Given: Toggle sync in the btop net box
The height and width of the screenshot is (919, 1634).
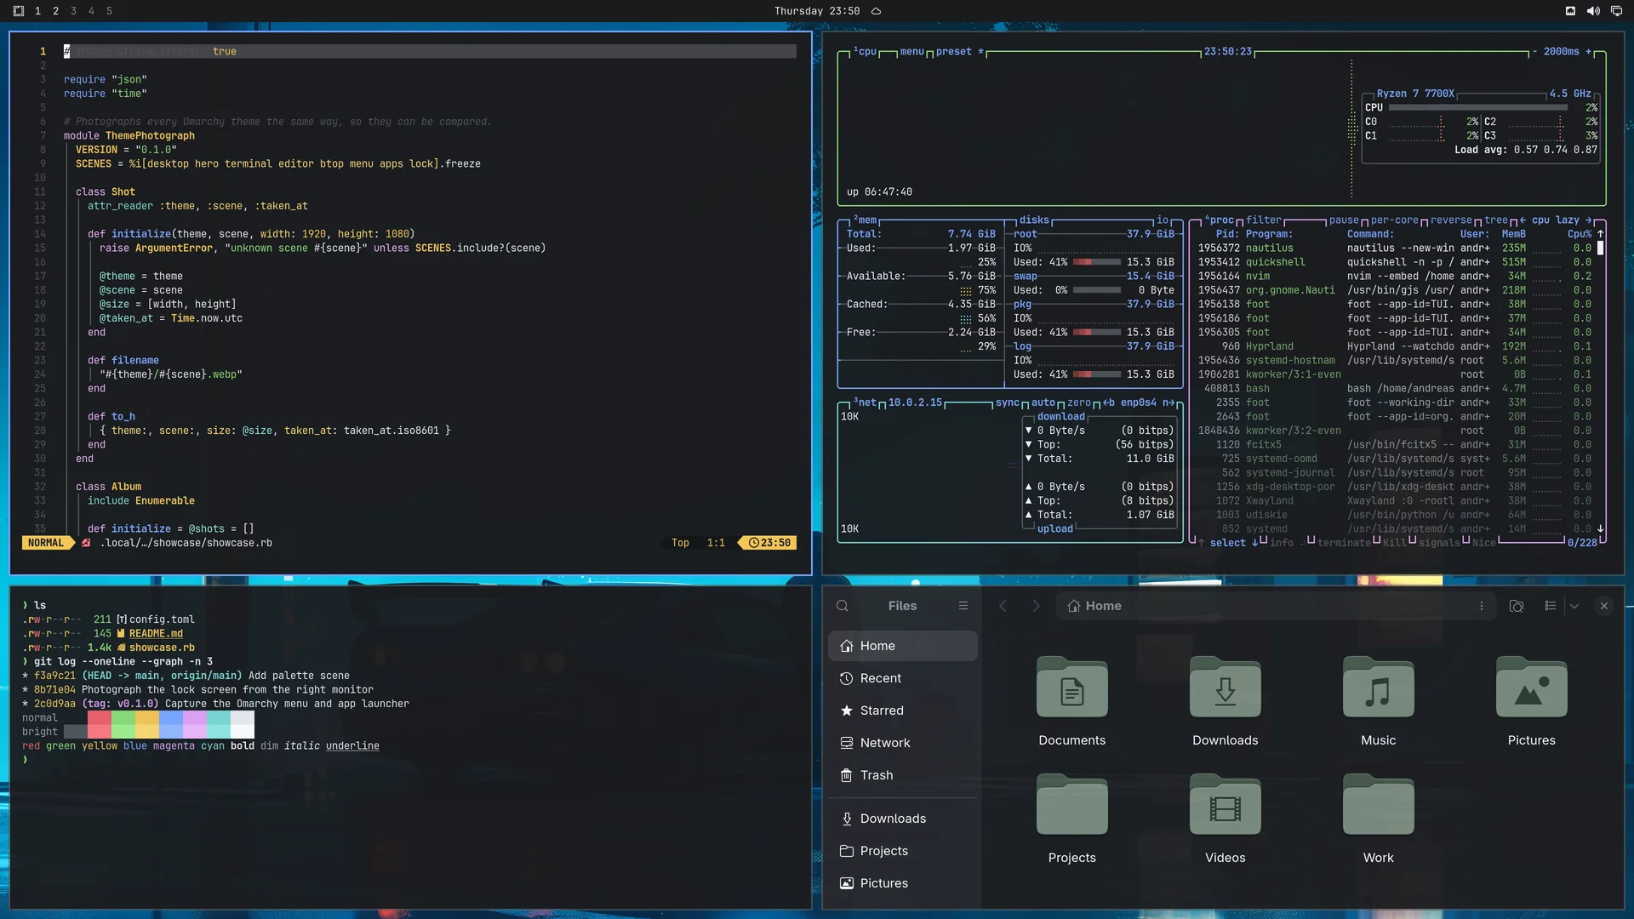Looking at the screenshot, I should [1008, 403].
